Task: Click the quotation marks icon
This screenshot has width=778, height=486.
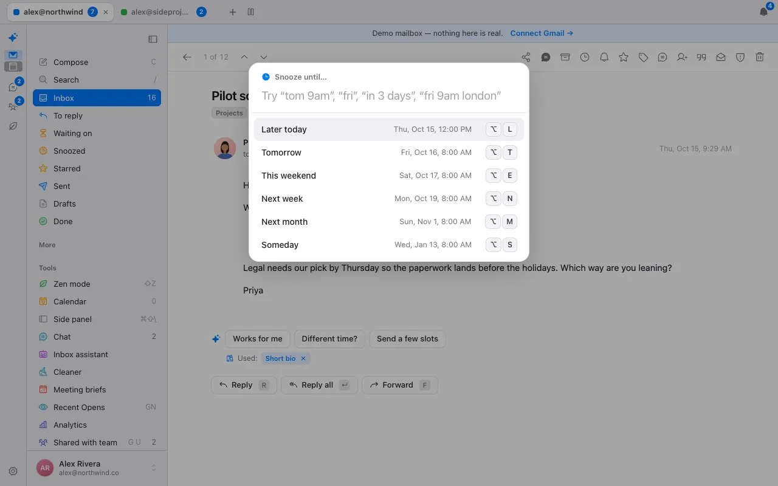Action: tap(701, 57)
